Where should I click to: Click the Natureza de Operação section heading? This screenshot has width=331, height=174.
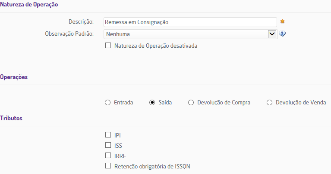(29, 4)
